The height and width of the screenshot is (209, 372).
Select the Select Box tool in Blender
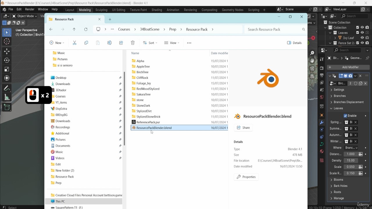tap(7, 32)
